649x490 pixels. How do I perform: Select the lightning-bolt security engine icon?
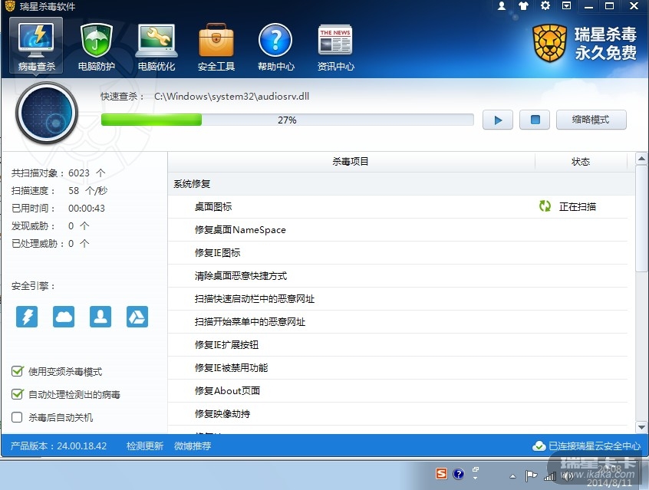point(27,317)
